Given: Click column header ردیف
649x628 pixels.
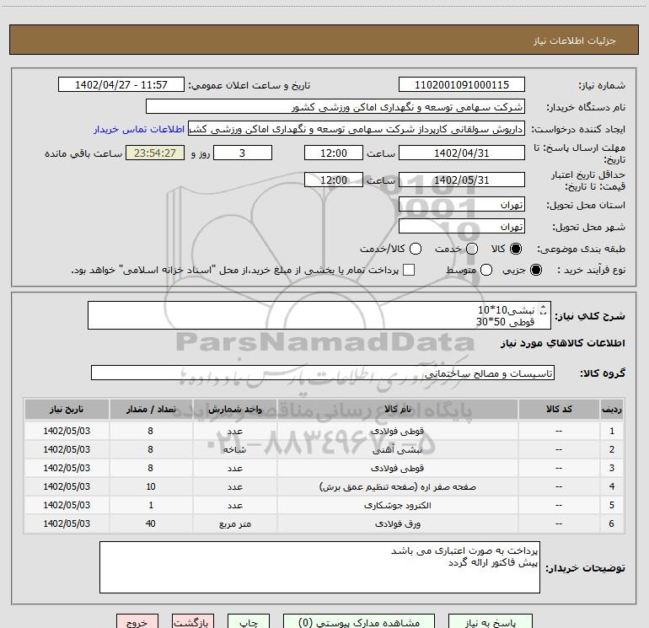Looking at the screenshot, I should tap(612, 409).
